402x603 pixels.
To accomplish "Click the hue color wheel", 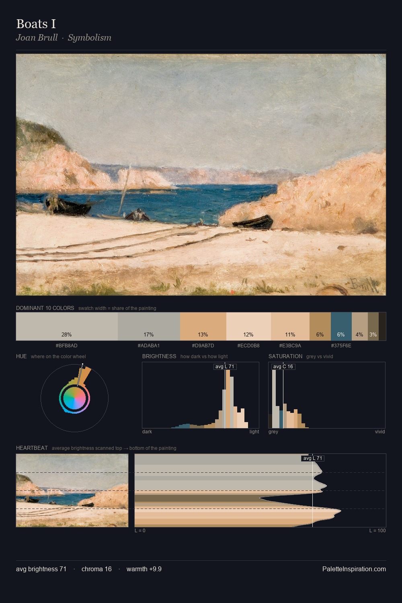I will point(74,398).
